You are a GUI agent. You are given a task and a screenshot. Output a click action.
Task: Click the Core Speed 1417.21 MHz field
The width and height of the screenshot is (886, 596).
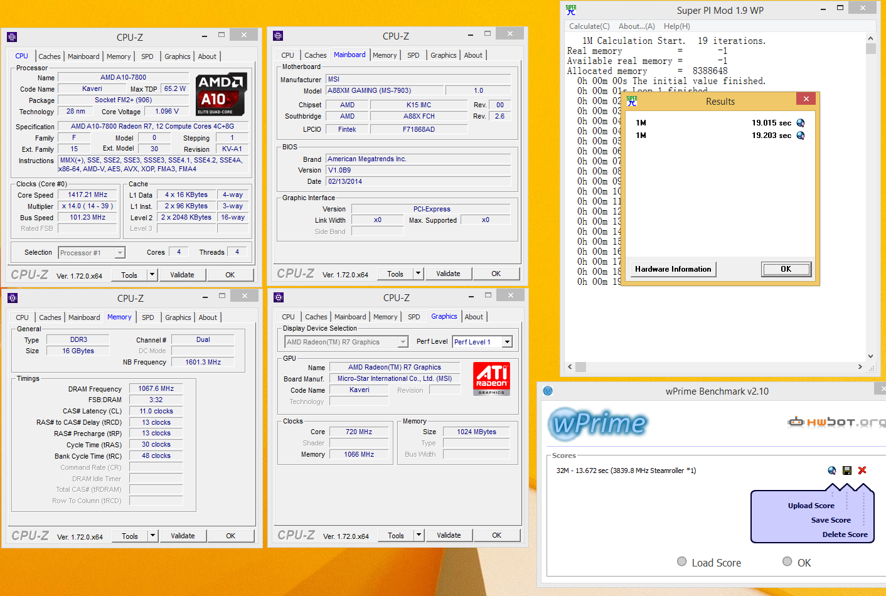88,195
